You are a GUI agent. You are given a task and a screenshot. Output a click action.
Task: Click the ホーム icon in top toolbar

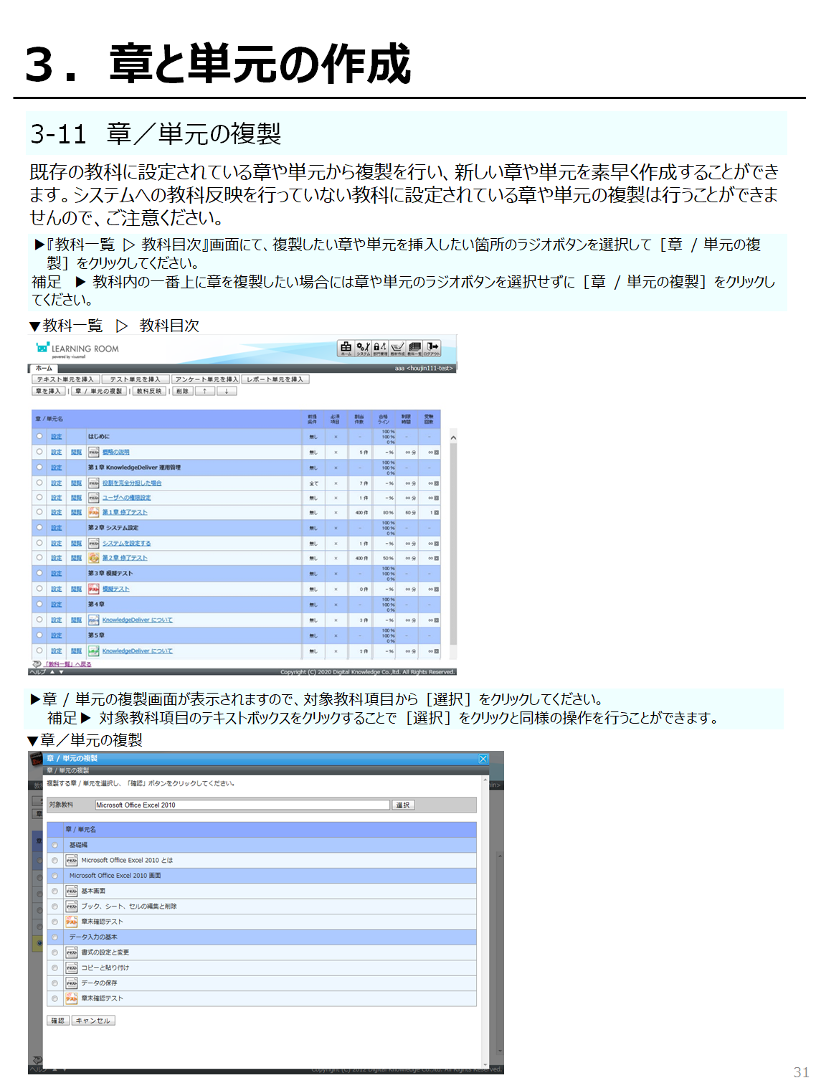coord(346,349)
